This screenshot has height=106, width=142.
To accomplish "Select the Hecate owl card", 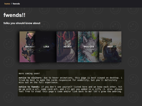I will click(x=67, y=47).
